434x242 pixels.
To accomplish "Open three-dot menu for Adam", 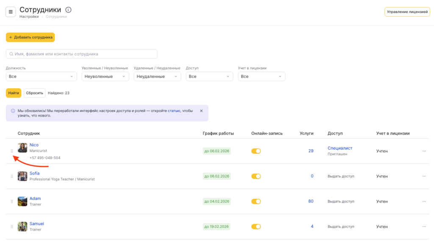I will [424, 201].
